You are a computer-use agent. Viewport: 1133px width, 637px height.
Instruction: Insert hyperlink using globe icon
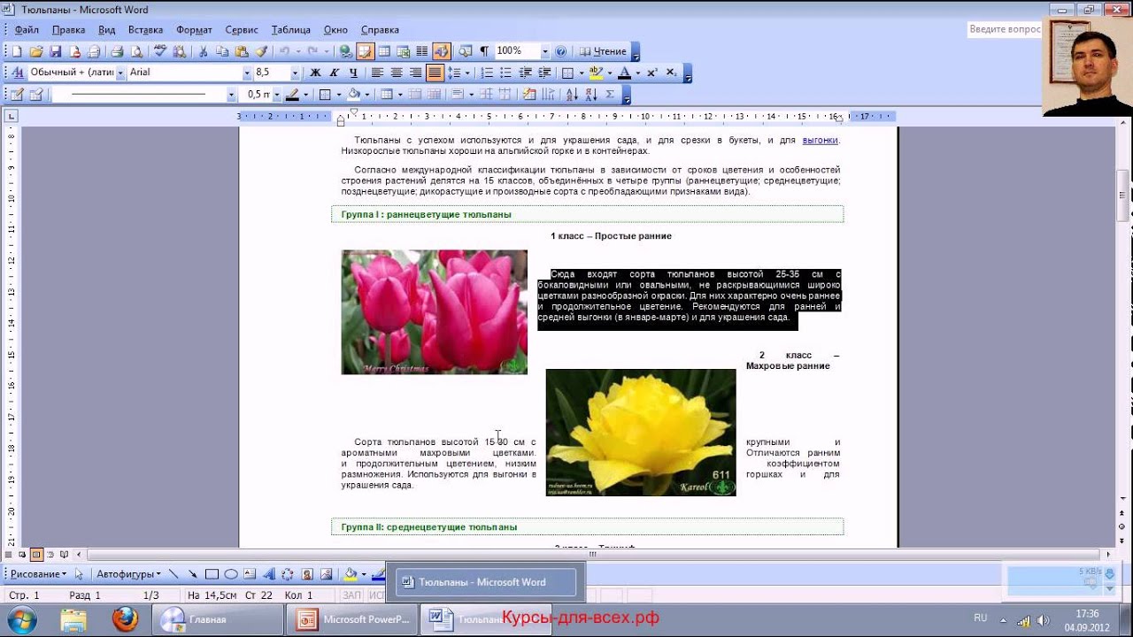coord(346,51)
